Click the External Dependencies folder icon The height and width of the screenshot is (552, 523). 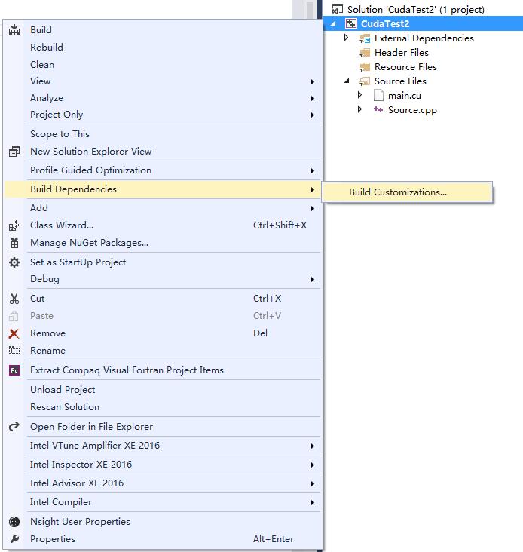[x=365, y=38]
